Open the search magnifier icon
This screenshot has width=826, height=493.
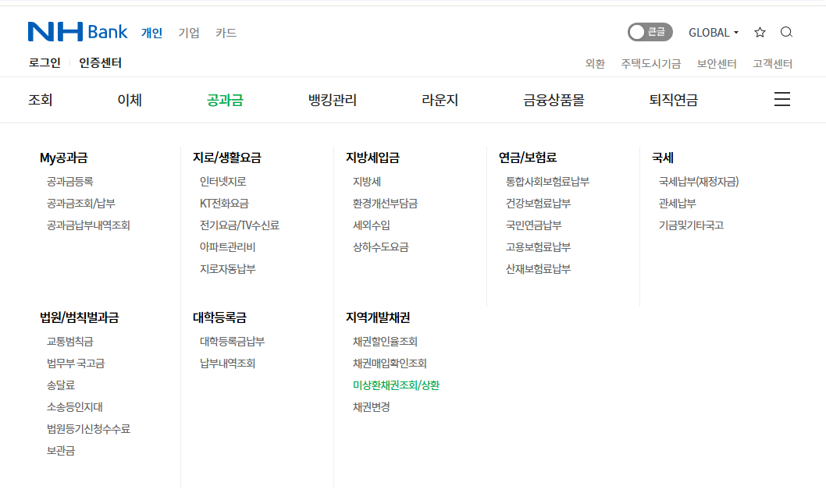click(786, 32)
